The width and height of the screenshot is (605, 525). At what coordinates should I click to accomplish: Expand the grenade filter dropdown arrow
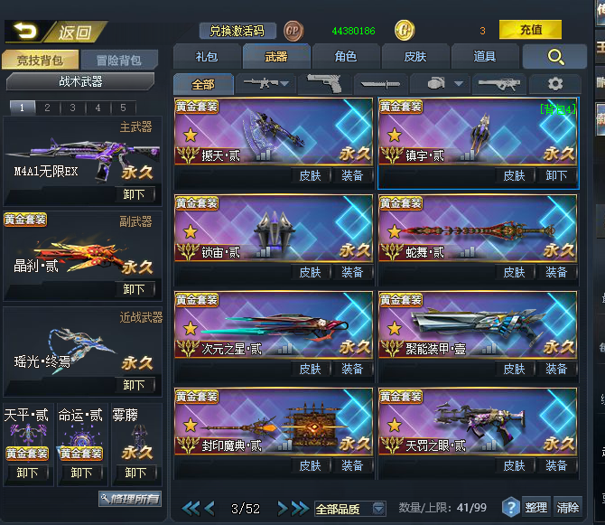459,83
